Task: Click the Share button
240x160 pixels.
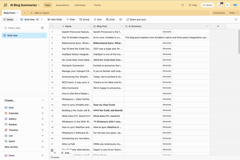Action: tap(207, 5)
